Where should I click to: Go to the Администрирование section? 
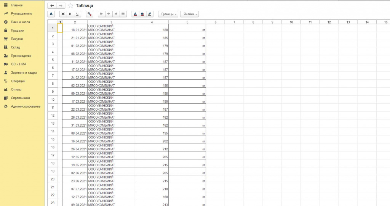point(26,106)
